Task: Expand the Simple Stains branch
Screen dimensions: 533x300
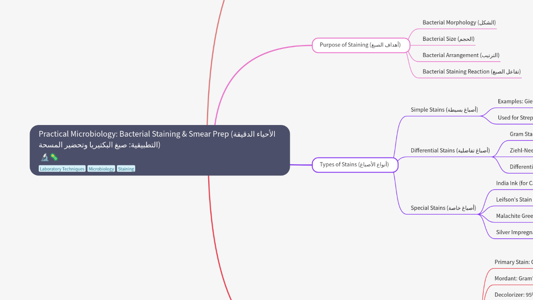Action: 444,110
